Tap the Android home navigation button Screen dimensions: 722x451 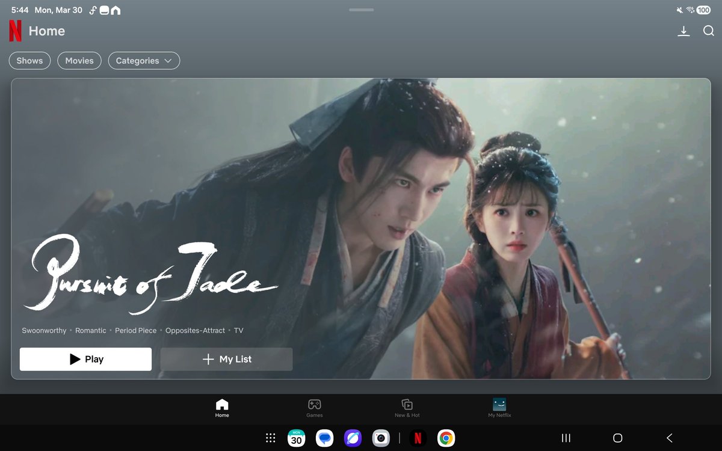tap(617, 438)
